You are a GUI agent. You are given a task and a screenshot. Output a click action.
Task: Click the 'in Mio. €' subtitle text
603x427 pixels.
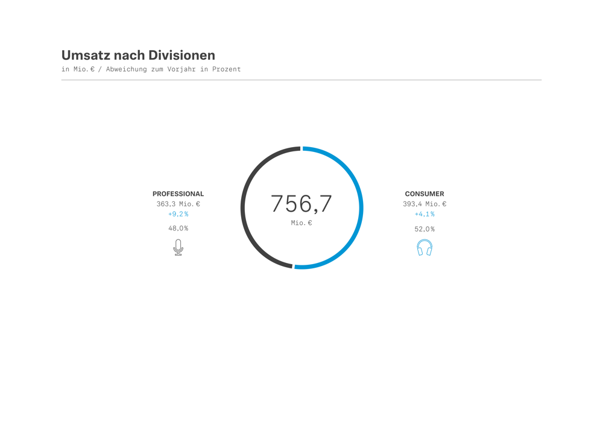click(x=78, y=69)
